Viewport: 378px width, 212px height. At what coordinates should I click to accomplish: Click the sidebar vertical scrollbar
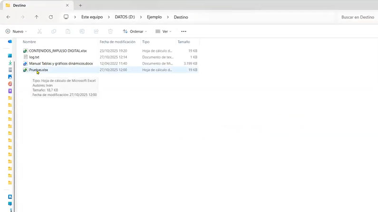14,136
